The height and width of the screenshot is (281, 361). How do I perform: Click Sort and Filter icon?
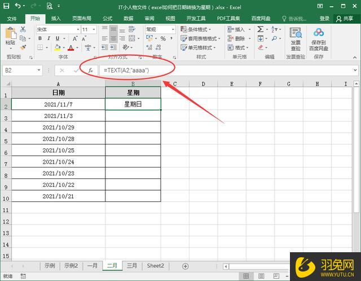274,29
